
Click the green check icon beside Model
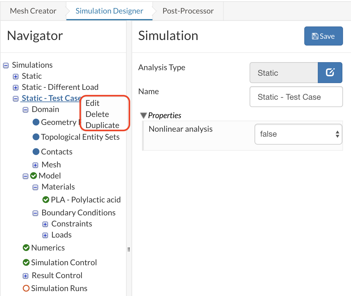34,176
